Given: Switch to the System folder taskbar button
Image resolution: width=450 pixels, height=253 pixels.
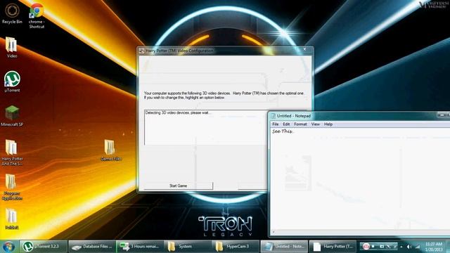Looking at the screenshot, I should pyautogui.click(x=188, y=247).
